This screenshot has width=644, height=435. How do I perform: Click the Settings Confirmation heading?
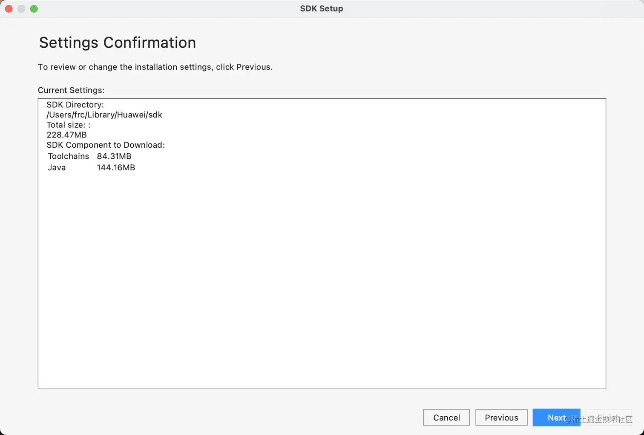pyautogui.click(x=118, y=43)
